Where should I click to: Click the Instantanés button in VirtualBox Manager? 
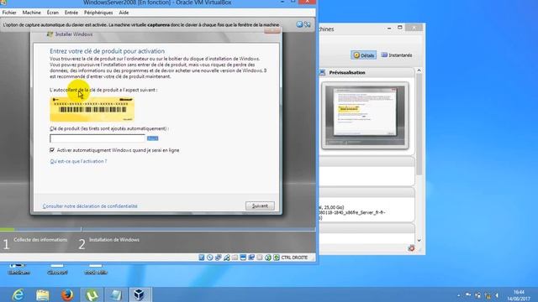[x=397, y=55]
